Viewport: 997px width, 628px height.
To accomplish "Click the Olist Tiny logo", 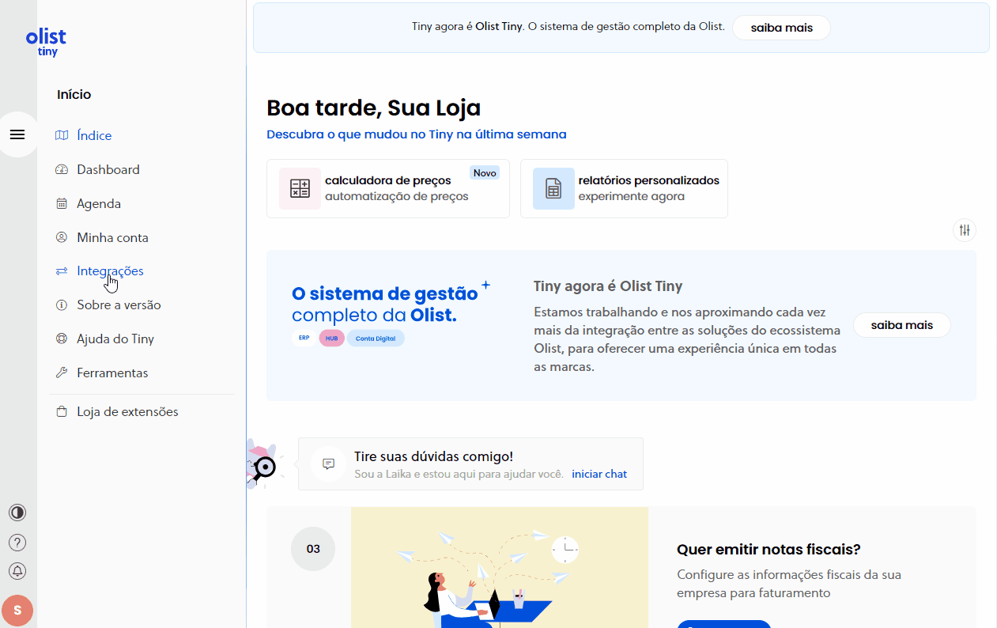I will (46, 42).
